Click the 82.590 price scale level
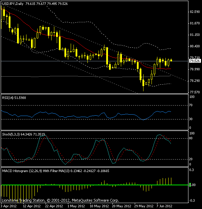Screen dimensions: 202x209 pos(195,12)
